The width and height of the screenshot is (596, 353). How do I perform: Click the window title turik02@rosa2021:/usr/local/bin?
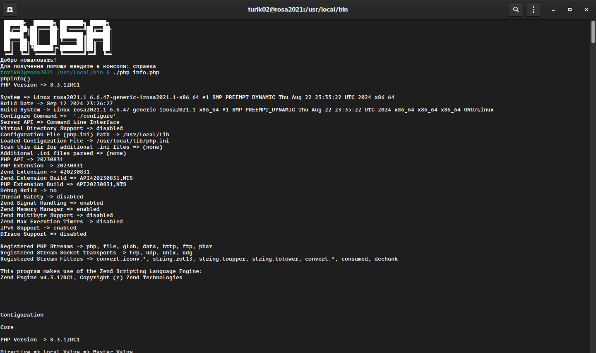click(298, 10)
